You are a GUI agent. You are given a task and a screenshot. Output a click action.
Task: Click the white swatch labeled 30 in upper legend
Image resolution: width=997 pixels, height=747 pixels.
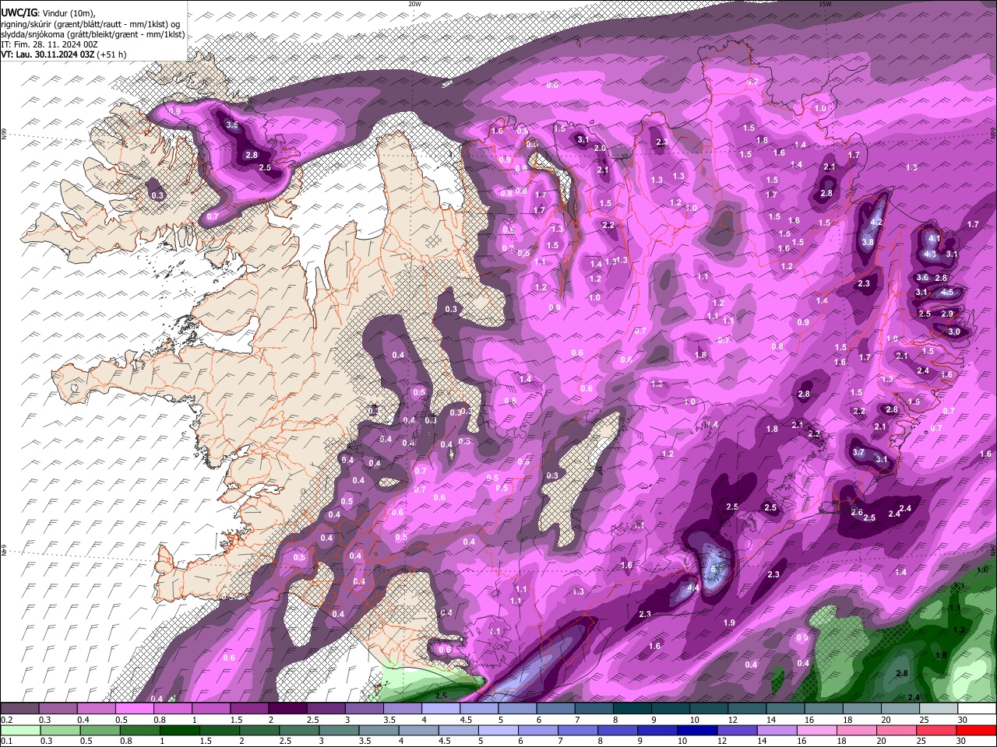(977, 708)
